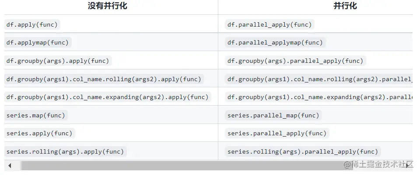Select the df.parallel_apply(func) code cell
Screen dimensions: 420x175
coord(269,25)
